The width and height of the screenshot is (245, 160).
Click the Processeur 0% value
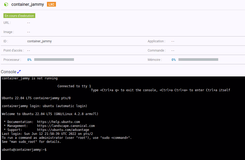tap(29, 60)
